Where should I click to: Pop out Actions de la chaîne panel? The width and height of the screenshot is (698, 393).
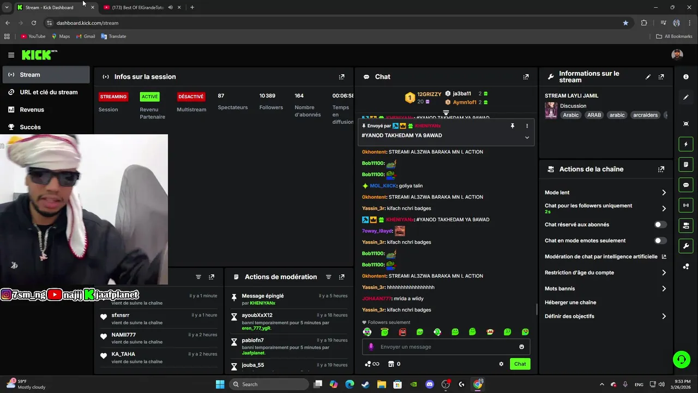(x=661, y=169)
